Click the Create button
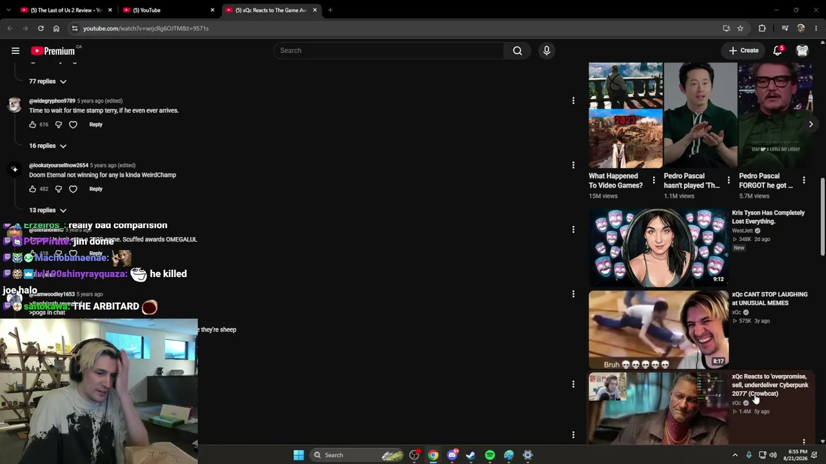The height and width of the screenshot is (464, 826). [743, 50]
